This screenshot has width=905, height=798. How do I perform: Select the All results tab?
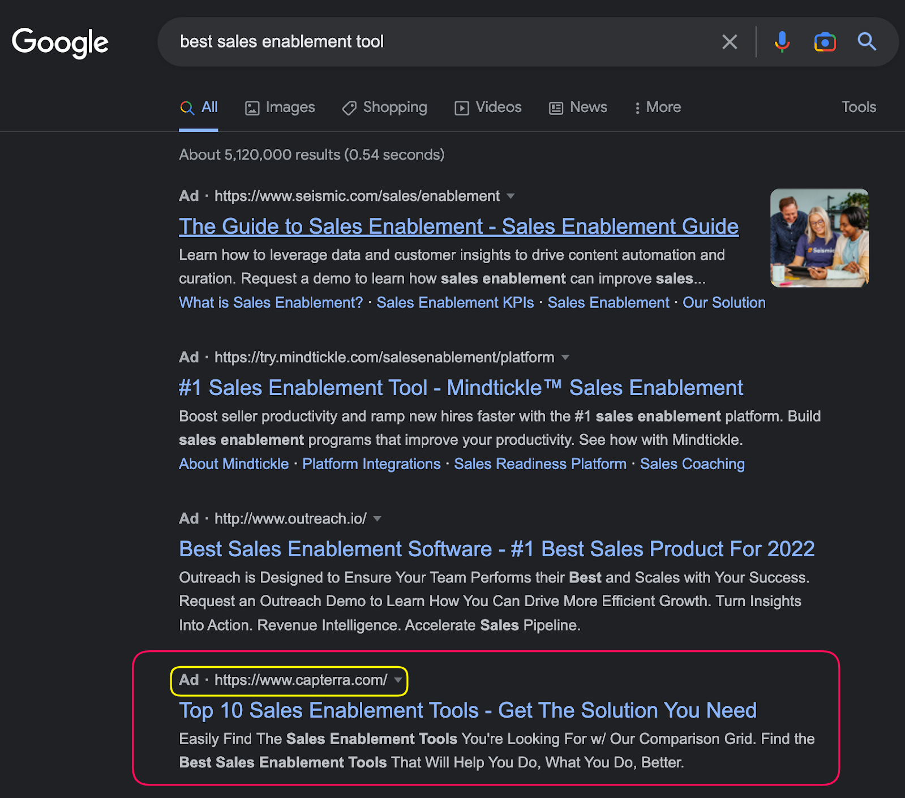click(199, 108)
